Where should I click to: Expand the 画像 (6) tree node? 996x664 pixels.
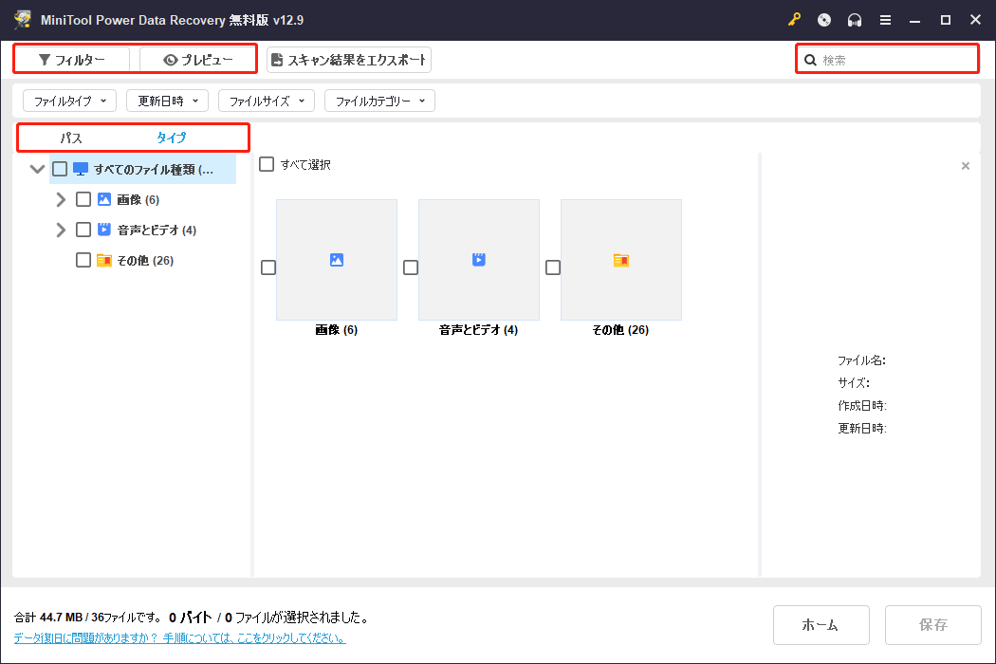(61, 199)
